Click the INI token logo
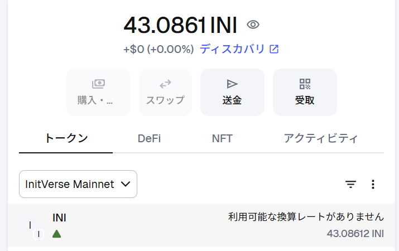 30,225
